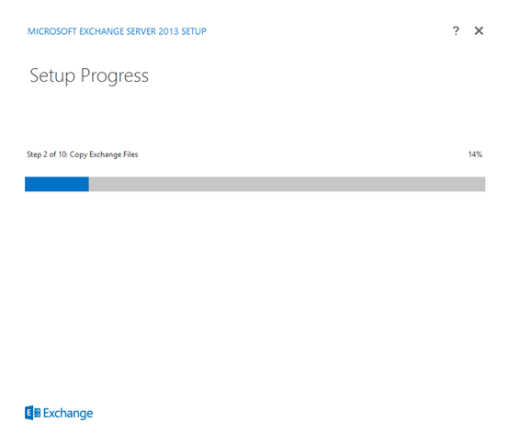Click the middle of the gray progress track
509x445 pixels.
287,184
